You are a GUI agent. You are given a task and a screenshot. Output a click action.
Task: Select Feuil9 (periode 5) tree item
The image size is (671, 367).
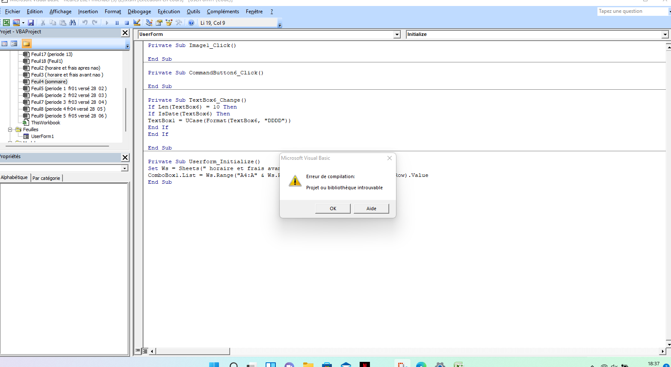68,116
